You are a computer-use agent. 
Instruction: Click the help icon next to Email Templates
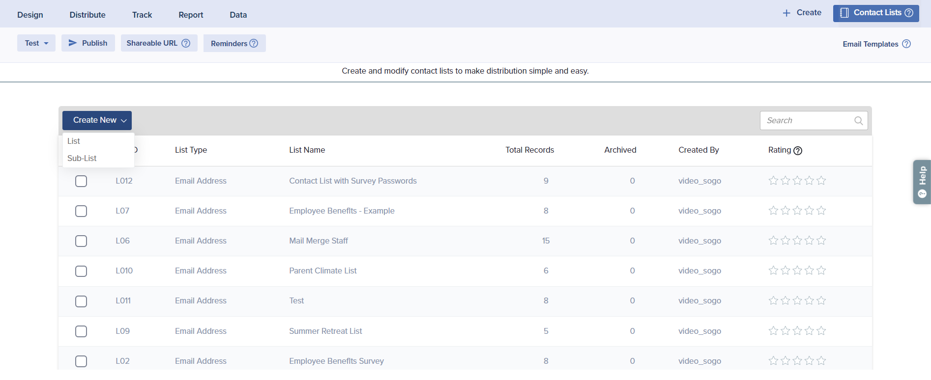click(906, 44)
